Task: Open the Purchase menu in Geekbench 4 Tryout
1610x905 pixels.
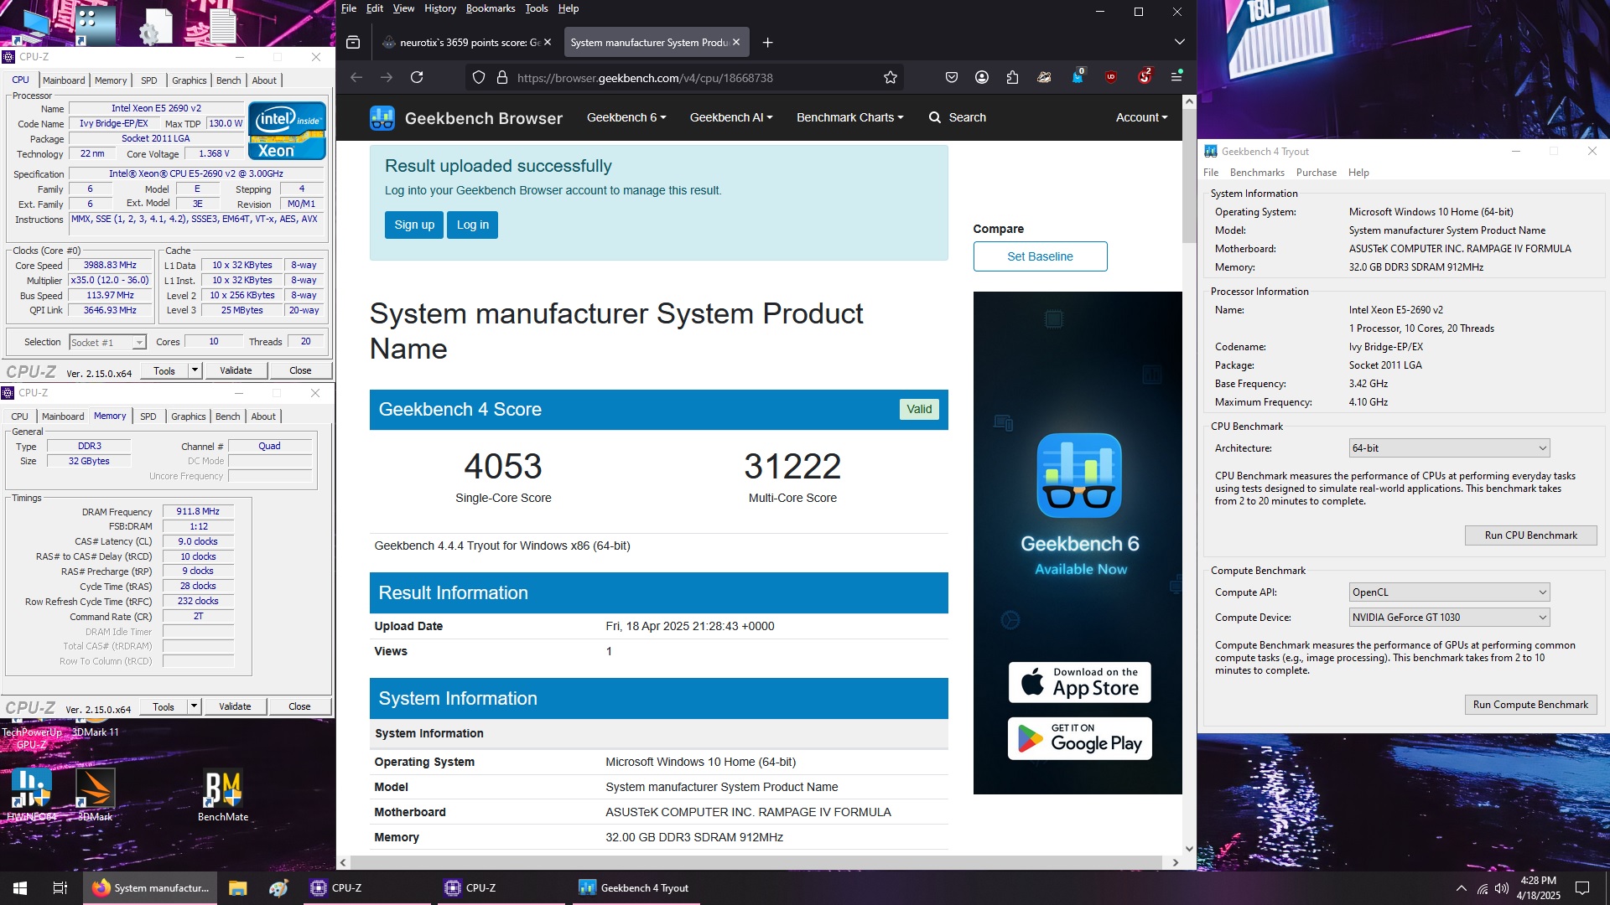Action: point(1317,173)
